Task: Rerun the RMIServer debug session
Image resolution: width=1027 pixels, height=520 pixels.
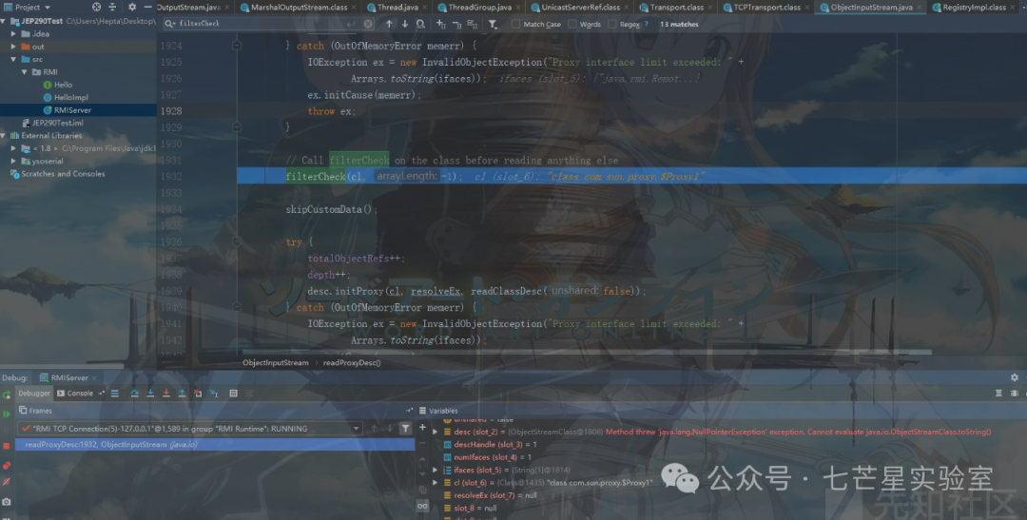Action: click(x=7, y=395)
